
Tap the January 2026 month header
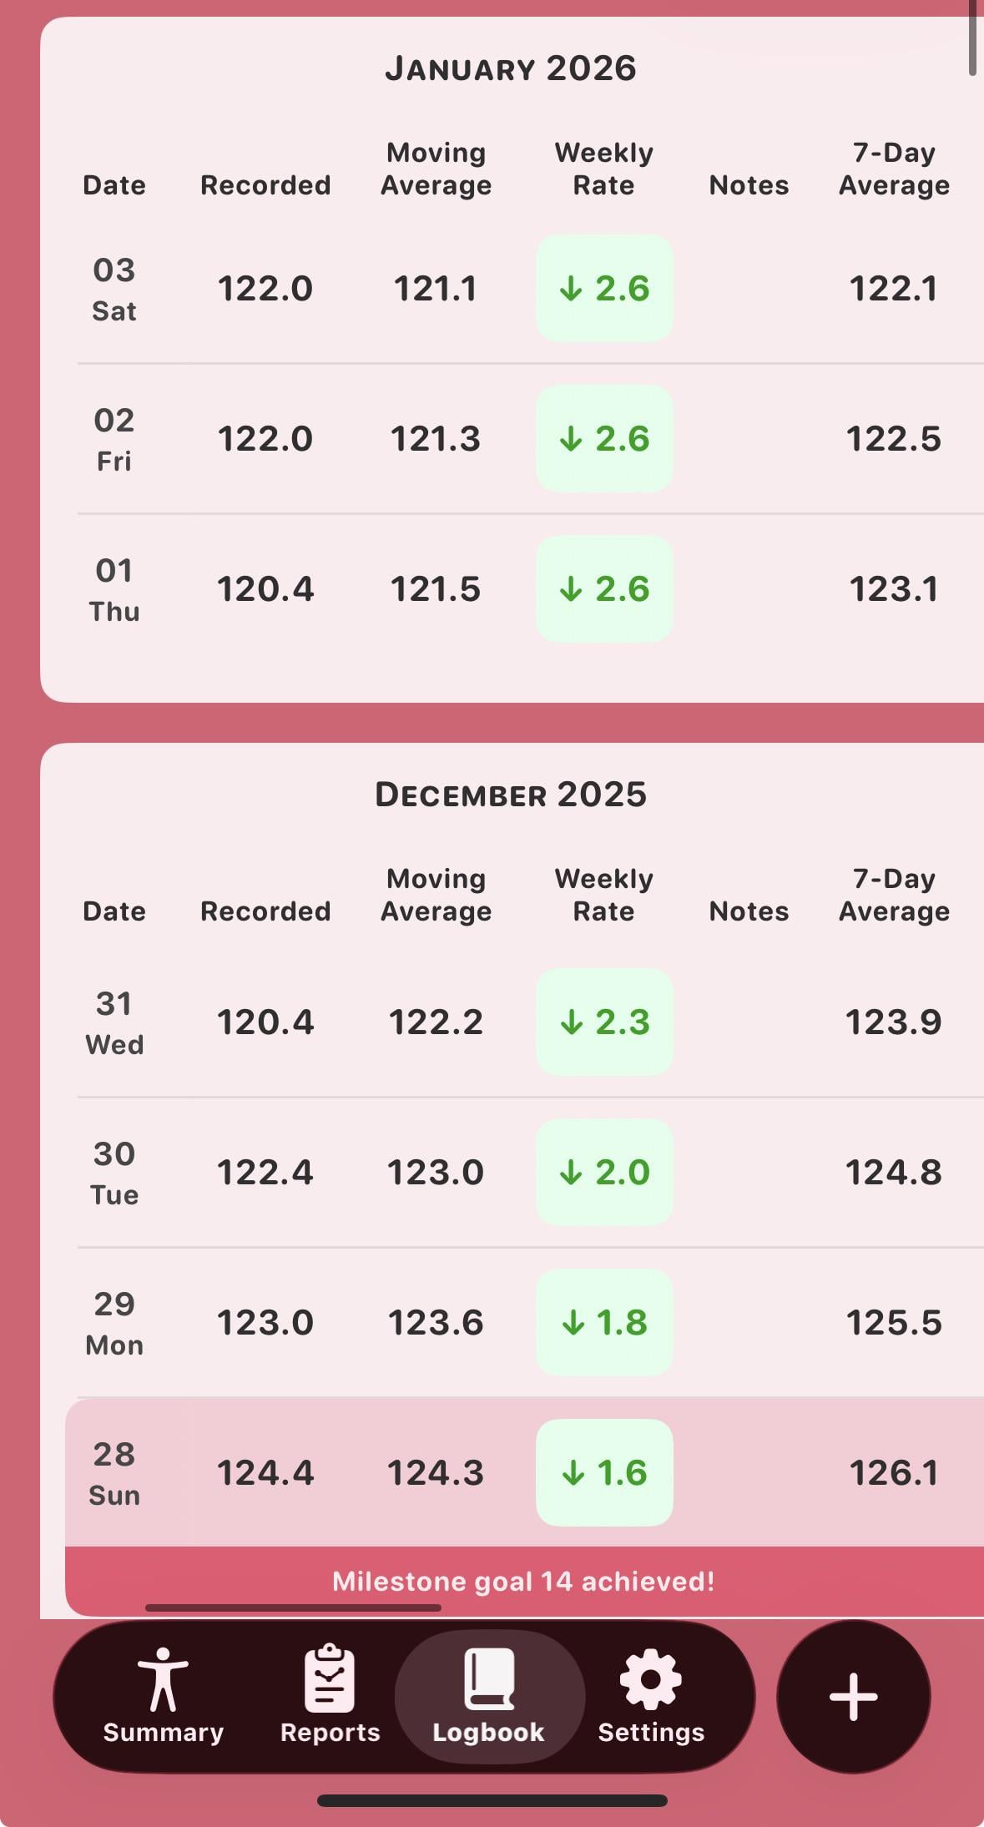point(511,68)
